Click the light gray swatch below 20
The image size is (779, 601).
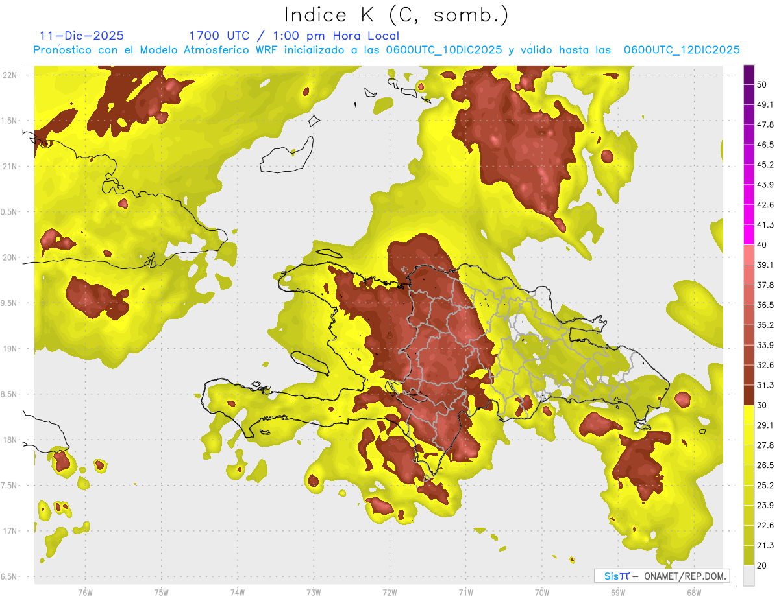tap(748, 576)
